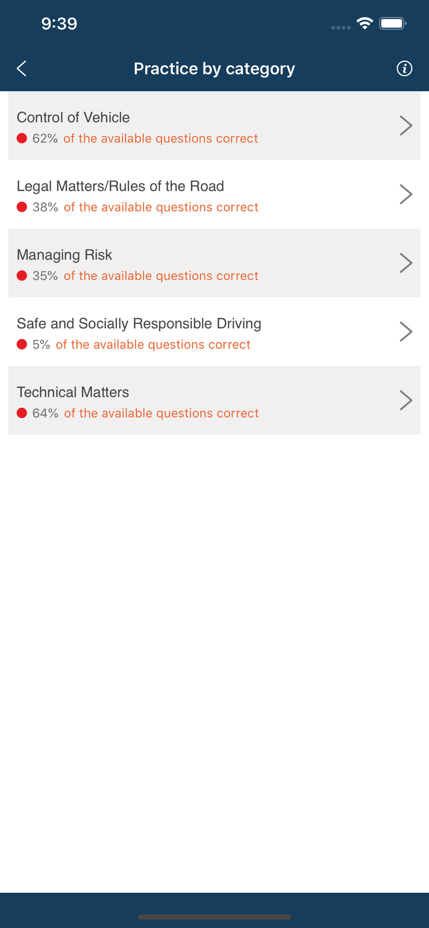Open Technical Matters chevron arrow

[406, 400]
